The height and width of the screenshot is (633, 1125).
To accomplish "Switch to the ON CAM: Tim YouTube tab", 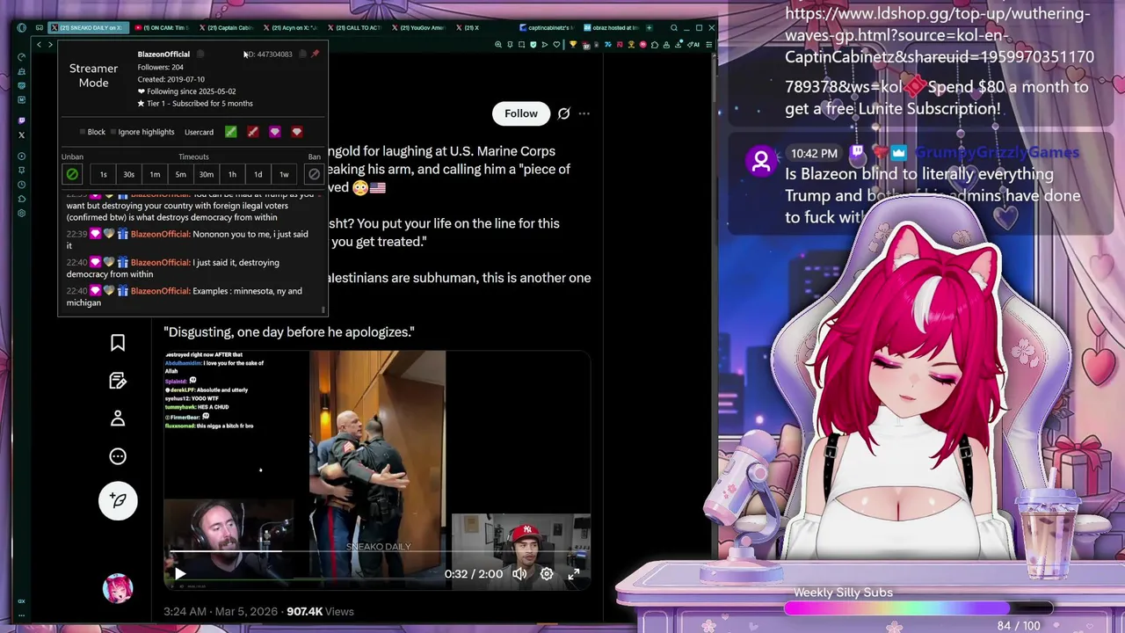I will point(163,28).
